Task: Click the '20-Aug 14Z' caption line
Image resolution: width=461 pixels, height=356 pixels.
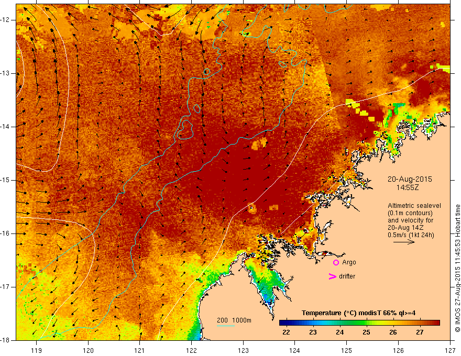Action: (407, 228)
